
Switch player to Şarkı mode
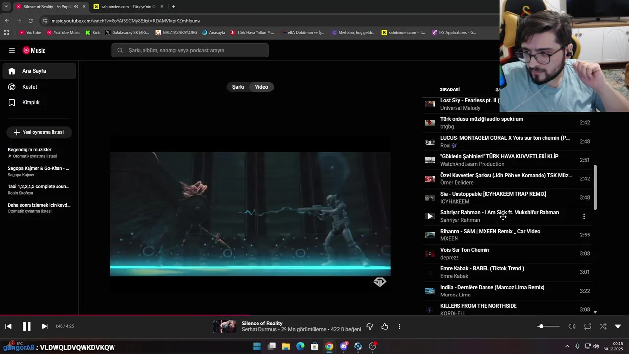pos(238,87)
